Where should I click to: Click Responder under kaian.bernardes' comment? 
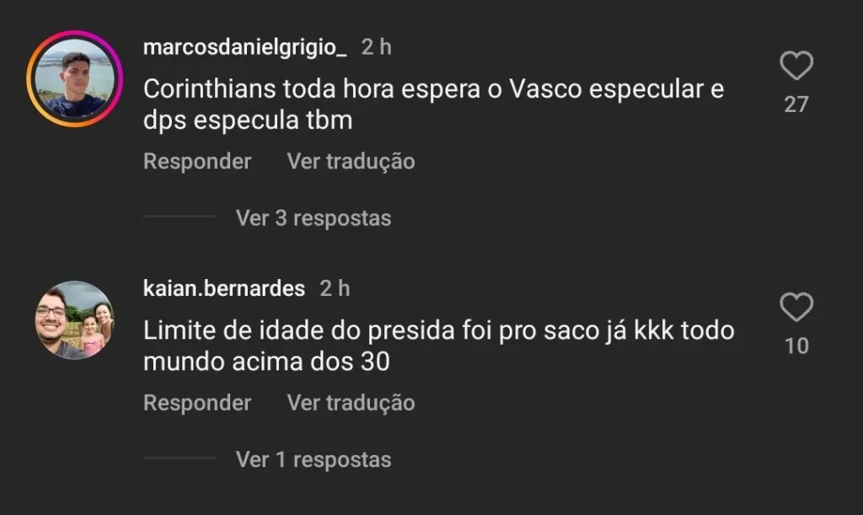(197, 403)
